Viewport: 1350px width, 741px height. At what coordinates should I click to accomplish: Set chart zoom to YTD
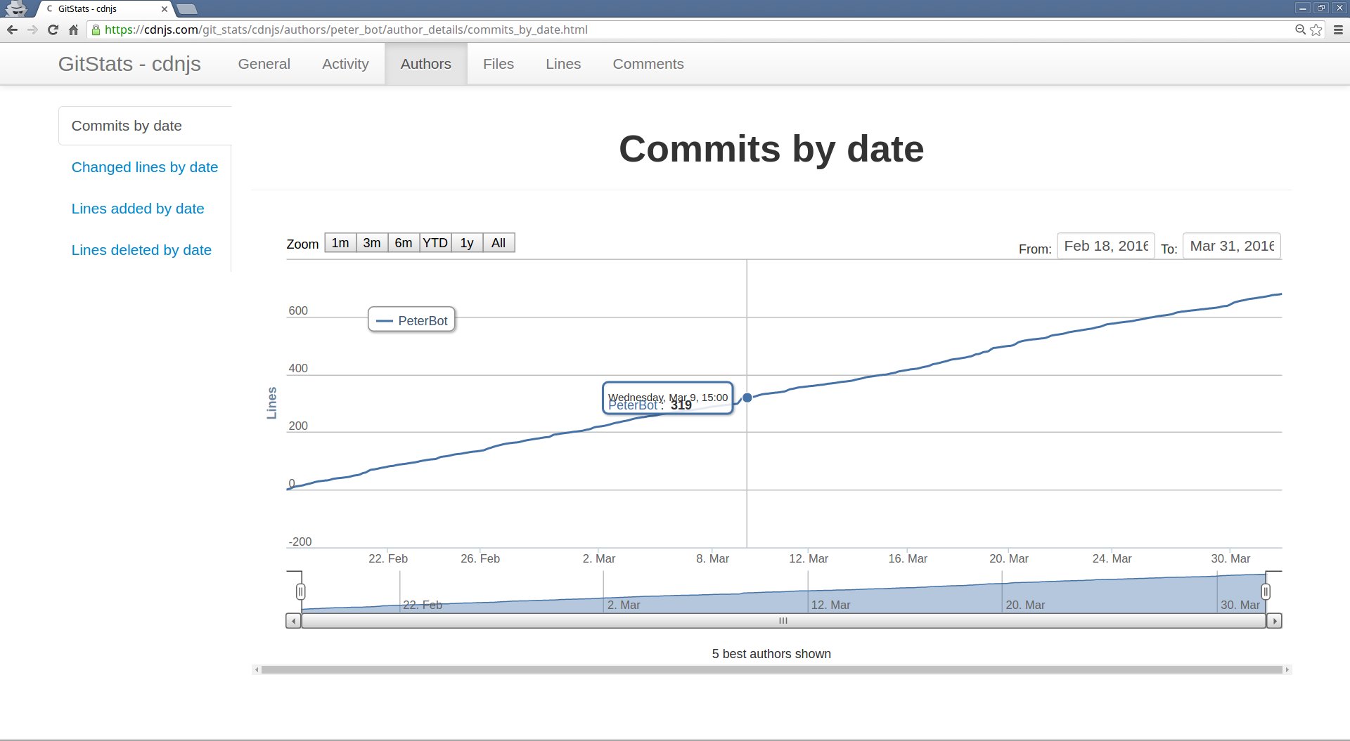(435, 243)
